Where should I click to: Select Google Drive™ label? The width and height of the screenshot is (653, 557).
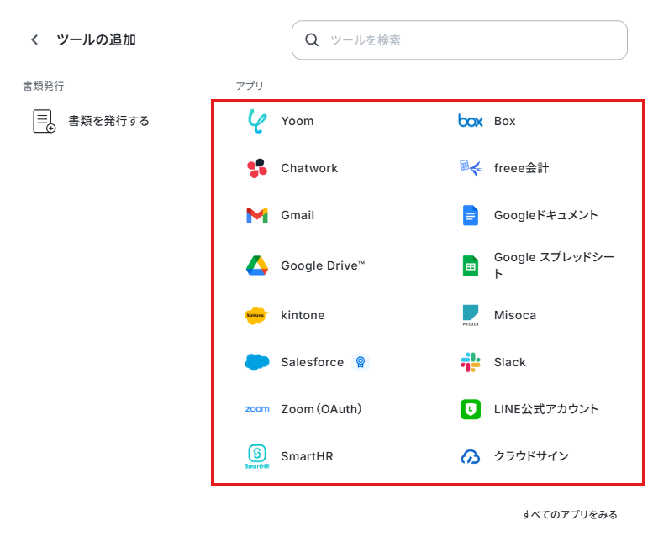pyautogui.click(x=323, y=265)
